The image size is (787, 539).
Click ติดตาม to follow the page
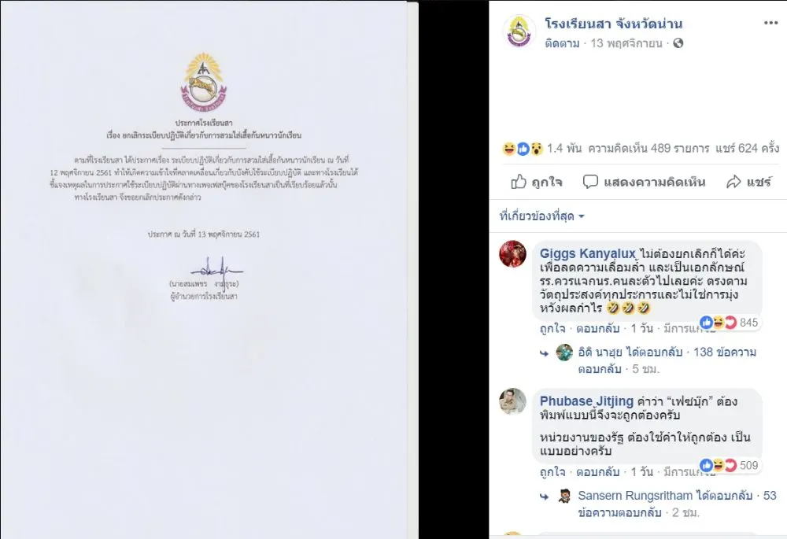[x=562, y=43]
